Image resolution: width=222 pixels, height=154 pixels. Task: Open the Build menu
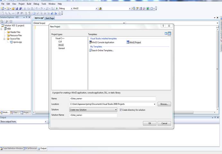[29, 4]
